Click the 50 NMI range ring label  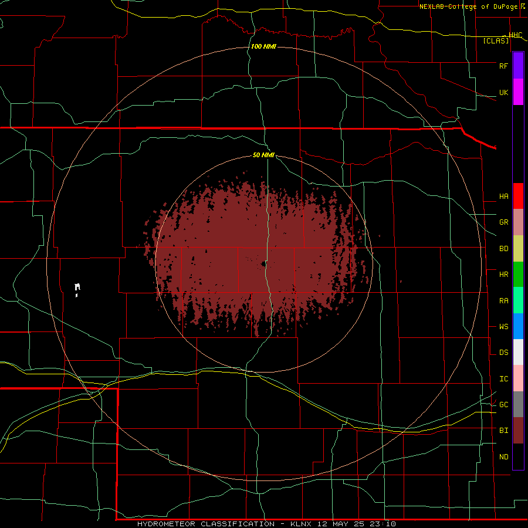263,155
